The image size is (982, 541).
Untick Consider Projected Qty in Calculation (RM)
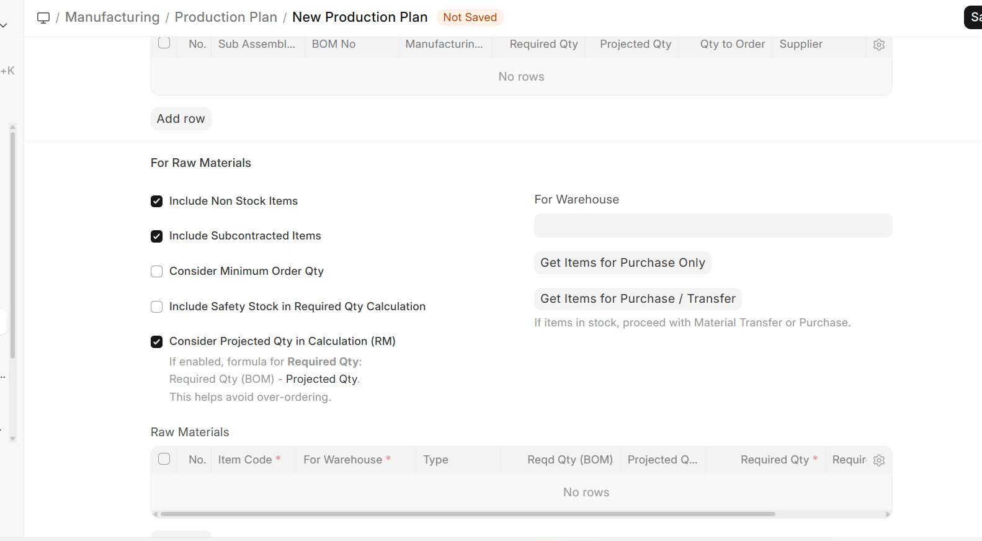coord(157,342)
